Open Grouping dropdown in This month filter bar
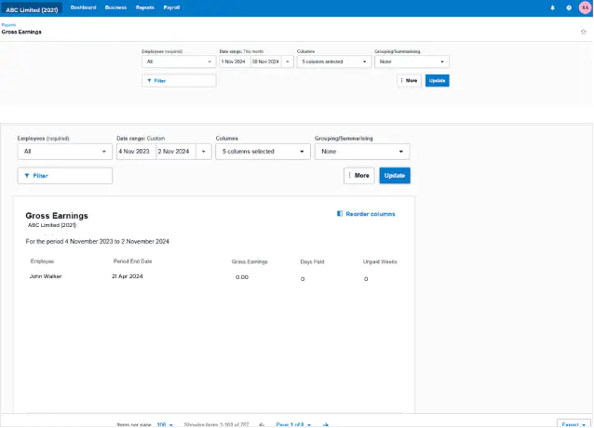 coord(412,61)
